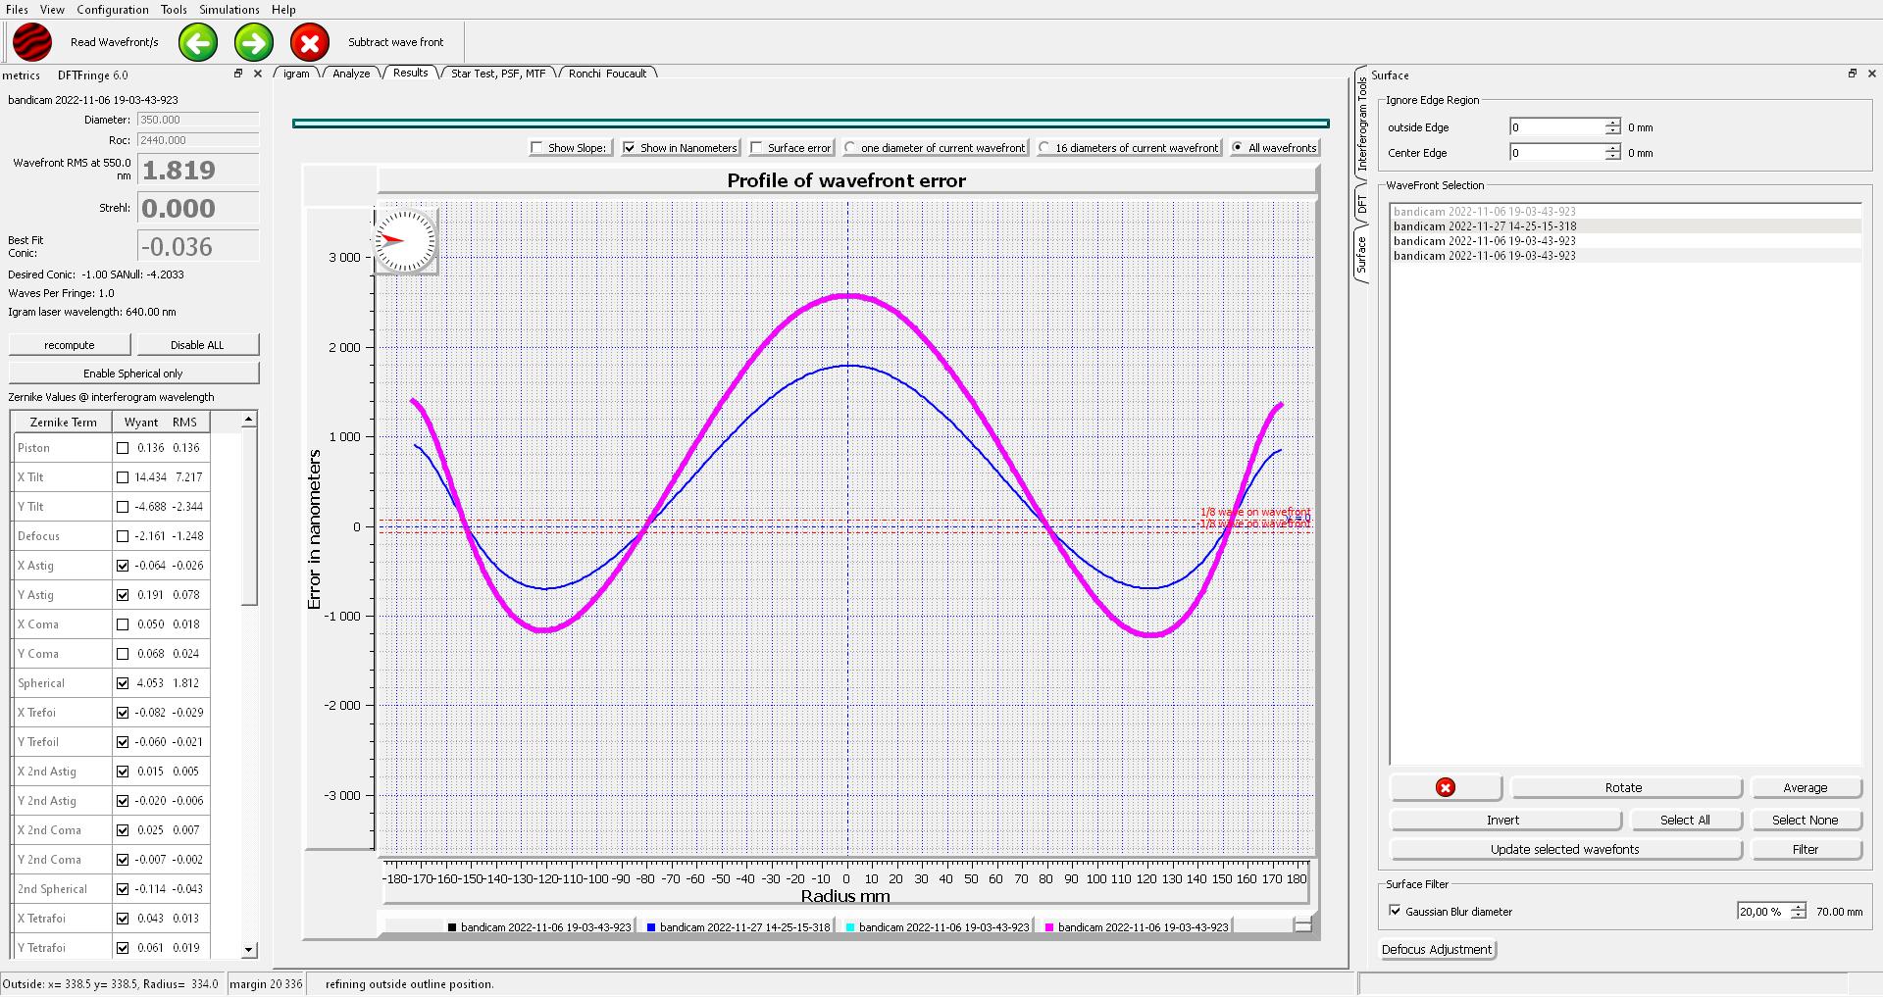Click the red X Subtract wave front icon

pyautogui.click(x=310, y=42)
